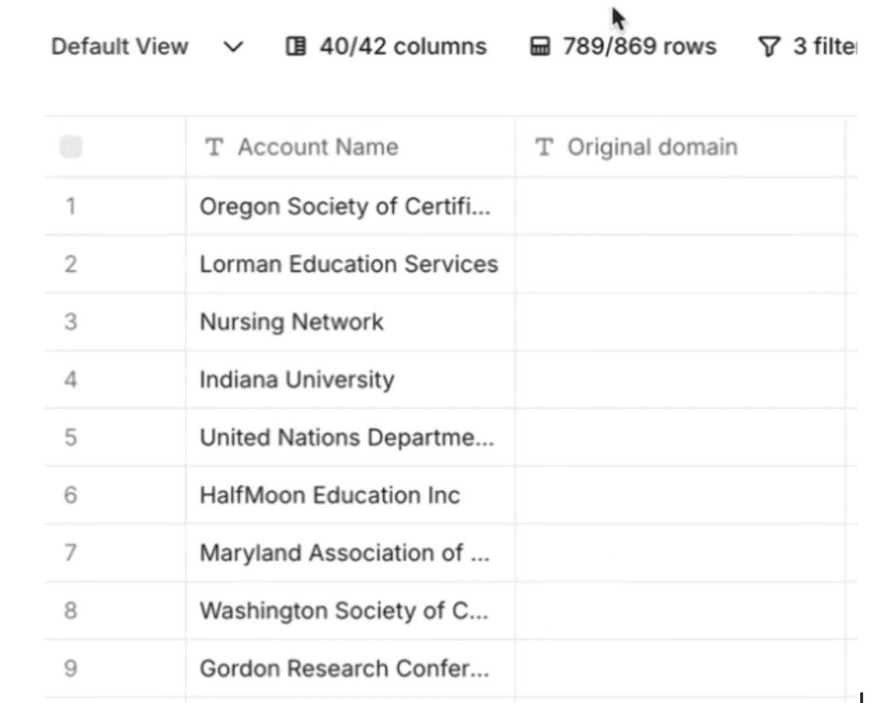The height and width of the screenshot is (703, 886).
Task: Click the rows calculator icon beside 789/869 rows
Action: click(539, 46)
